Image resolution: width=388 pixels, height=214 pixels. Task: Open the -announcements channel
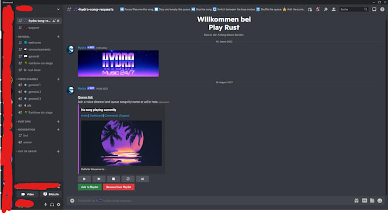click(x=39, y=50)
